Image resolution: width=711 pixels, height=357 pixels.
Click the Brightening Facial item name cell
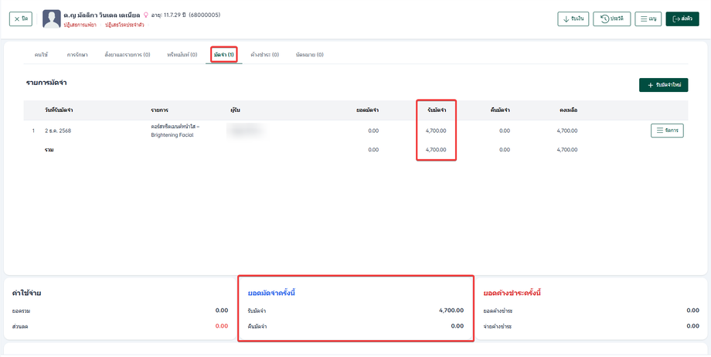(x=175, y=131)
